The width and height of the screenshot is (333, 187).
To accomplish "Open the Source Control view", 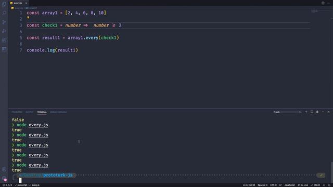I will point(4,22).
